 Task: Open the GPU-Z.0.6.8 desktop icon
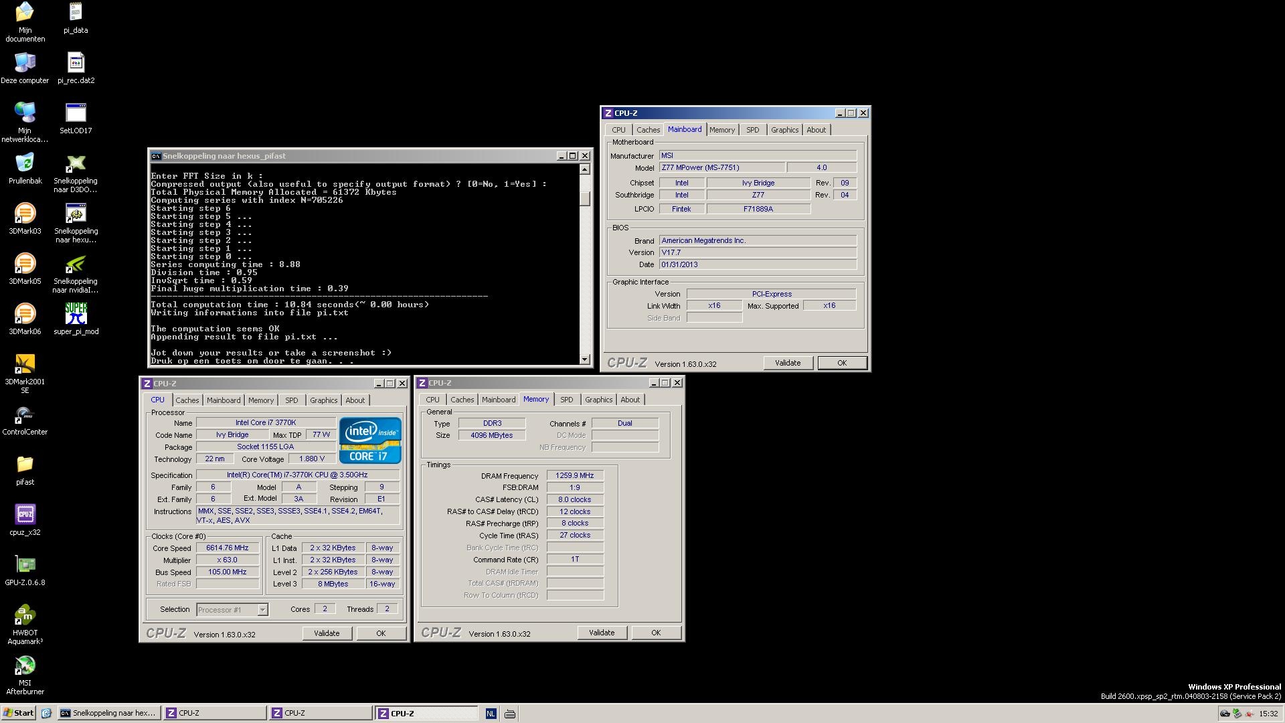pos(25,565)
